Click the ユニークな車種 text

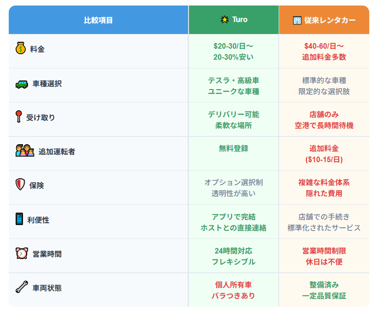[x=234, y=91]
